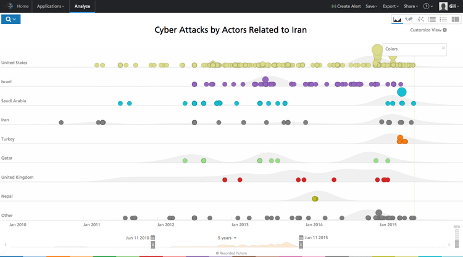Change the 5 years range dropdown
Viewport: 463px width, 257px height.
pyautogui.click(x=227, y=237)
